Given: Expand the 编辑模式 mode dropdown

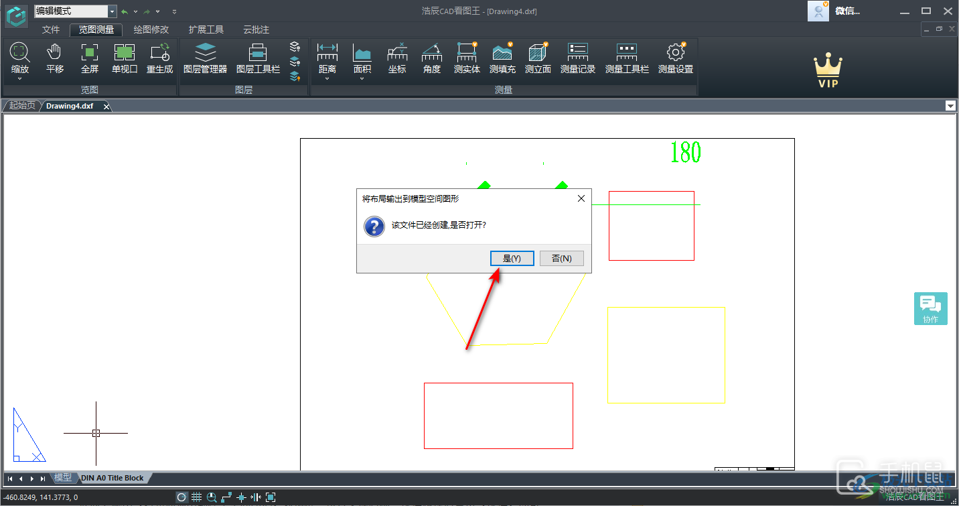Looking at the screenshot, I should point(112,11).
